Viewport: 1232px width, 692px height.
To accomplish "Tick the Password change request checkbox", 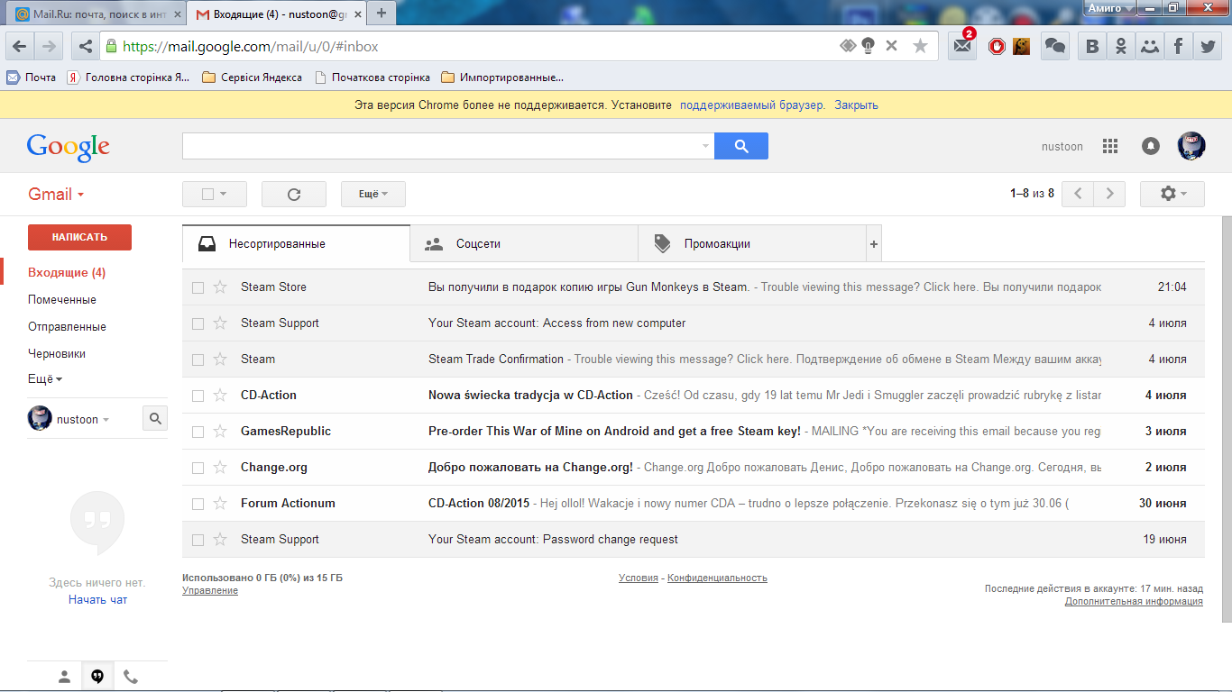I will pos(198,540).
